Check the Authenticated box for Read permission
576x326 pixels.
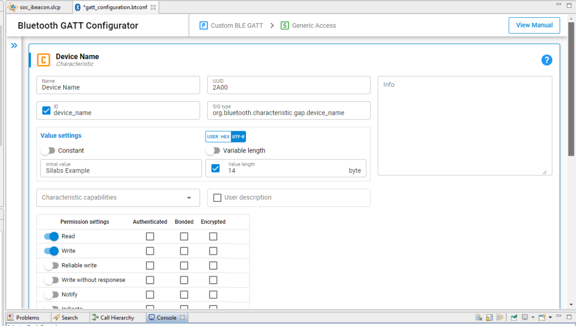point(150,236)
